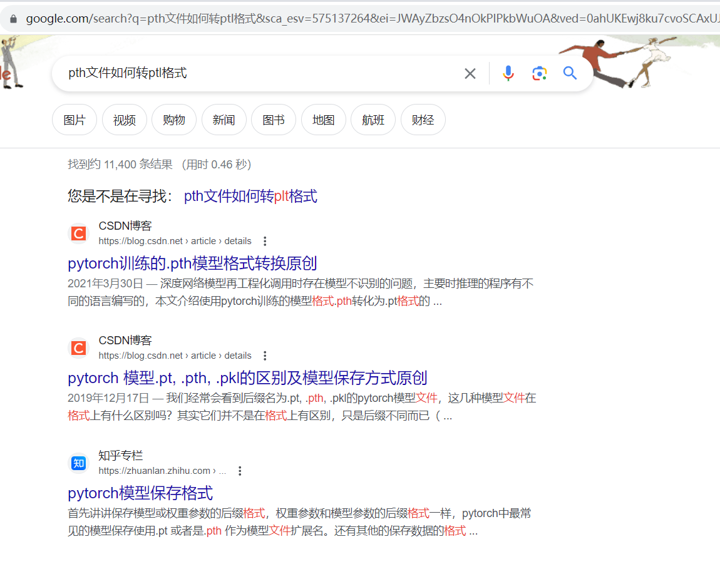The width and height of the screenshot is (720, 564).
Task: Open the three-dot menu on the second CSDN result
Action: tap(264, 355)
